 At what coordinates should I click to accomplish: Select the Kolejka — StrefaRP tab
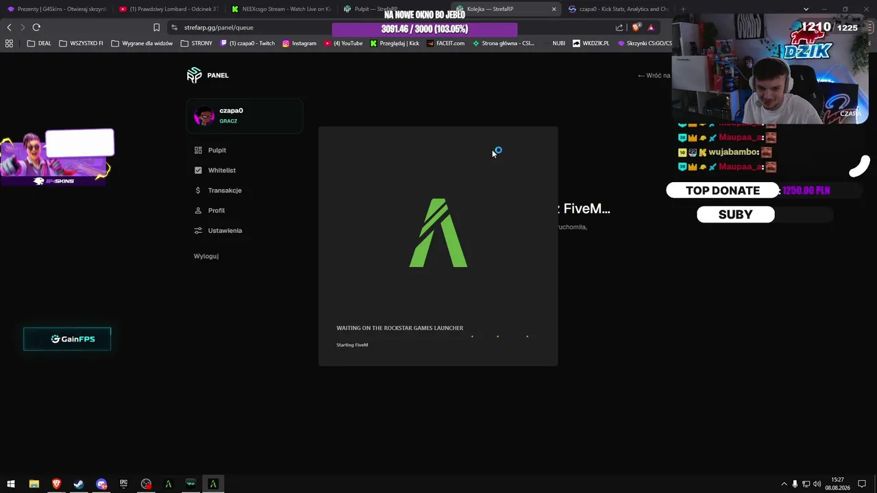(x=506, y=9)
